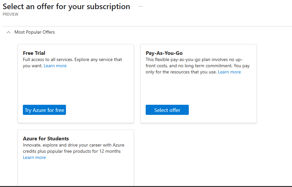Open Learn more link in Azure for Students
Image resolution: width=292 pixels, height=187 pixels.
click(x=34, y=157)
